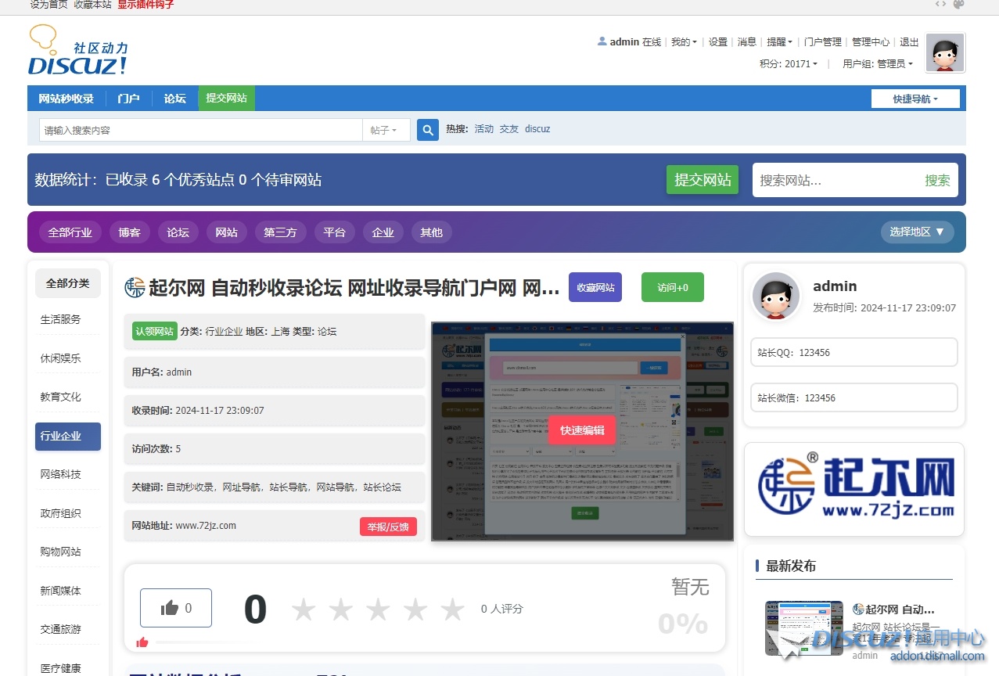Rate the site with the fifth star
The width and height of the screenshot is (999, 676).
[x=453, y=609]
